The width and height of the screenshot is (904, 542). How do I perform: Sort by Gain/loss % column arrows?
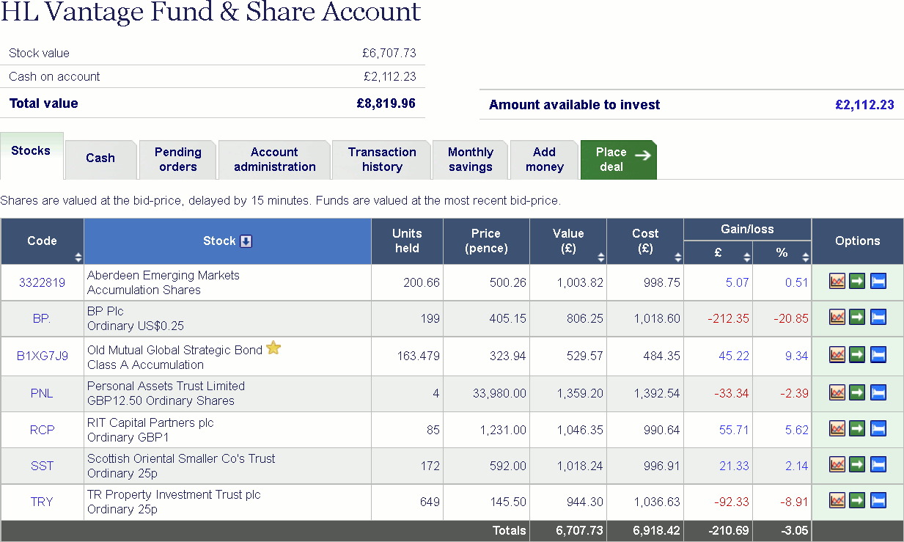(x=806, y=257)
